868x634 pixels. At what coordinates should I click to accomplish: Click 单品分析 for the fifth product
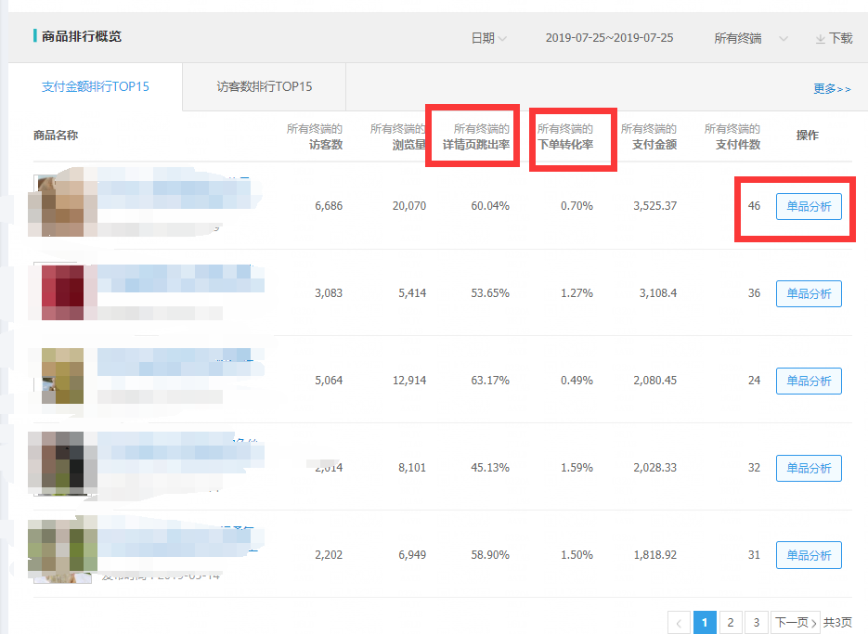point(809,555)
